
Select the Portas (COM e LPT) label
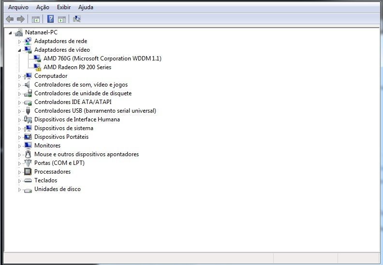click(x=59, y=163)
